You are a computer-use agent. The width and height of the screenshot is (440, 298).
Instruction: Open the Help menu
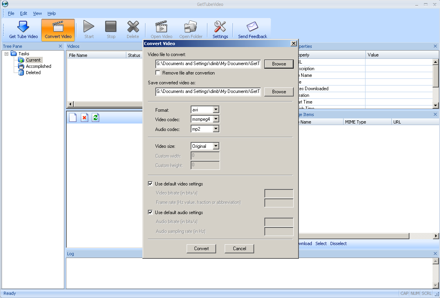coord(51,13)
